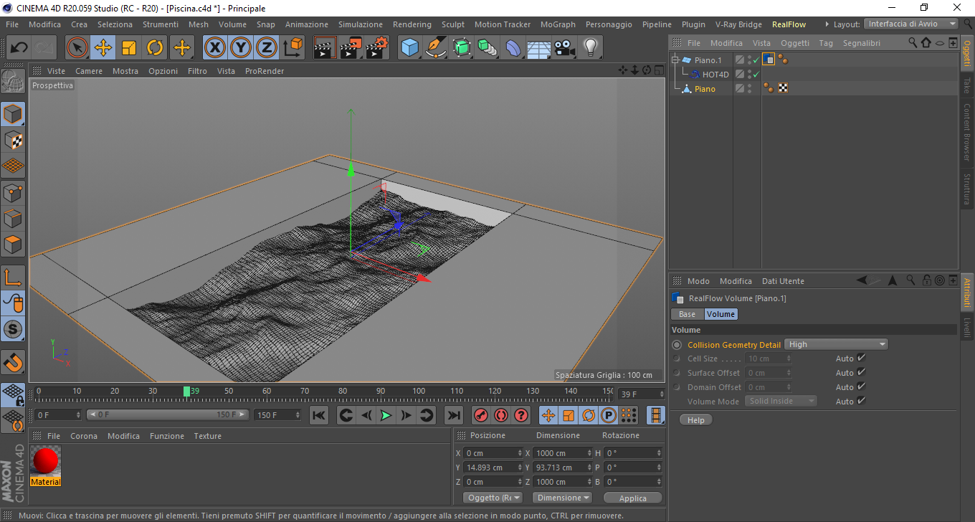Open the Oggetto (Rel) coordinate dropdown

pyautogui.click(x=493, y=498)
